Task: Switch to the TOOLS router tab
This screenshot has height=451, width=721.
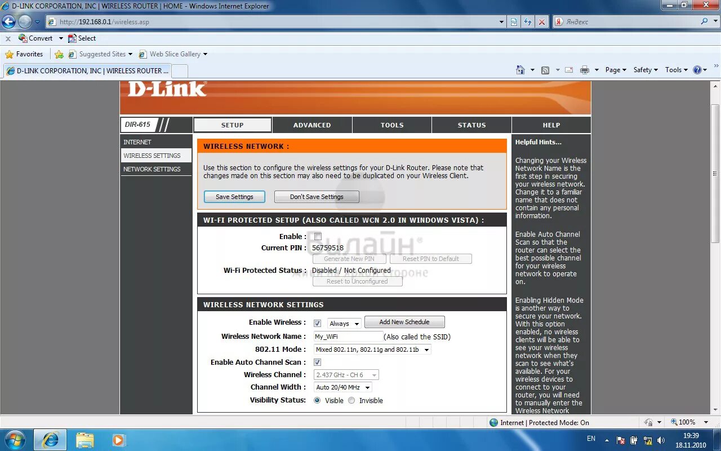Action: [x=392, y=125]
